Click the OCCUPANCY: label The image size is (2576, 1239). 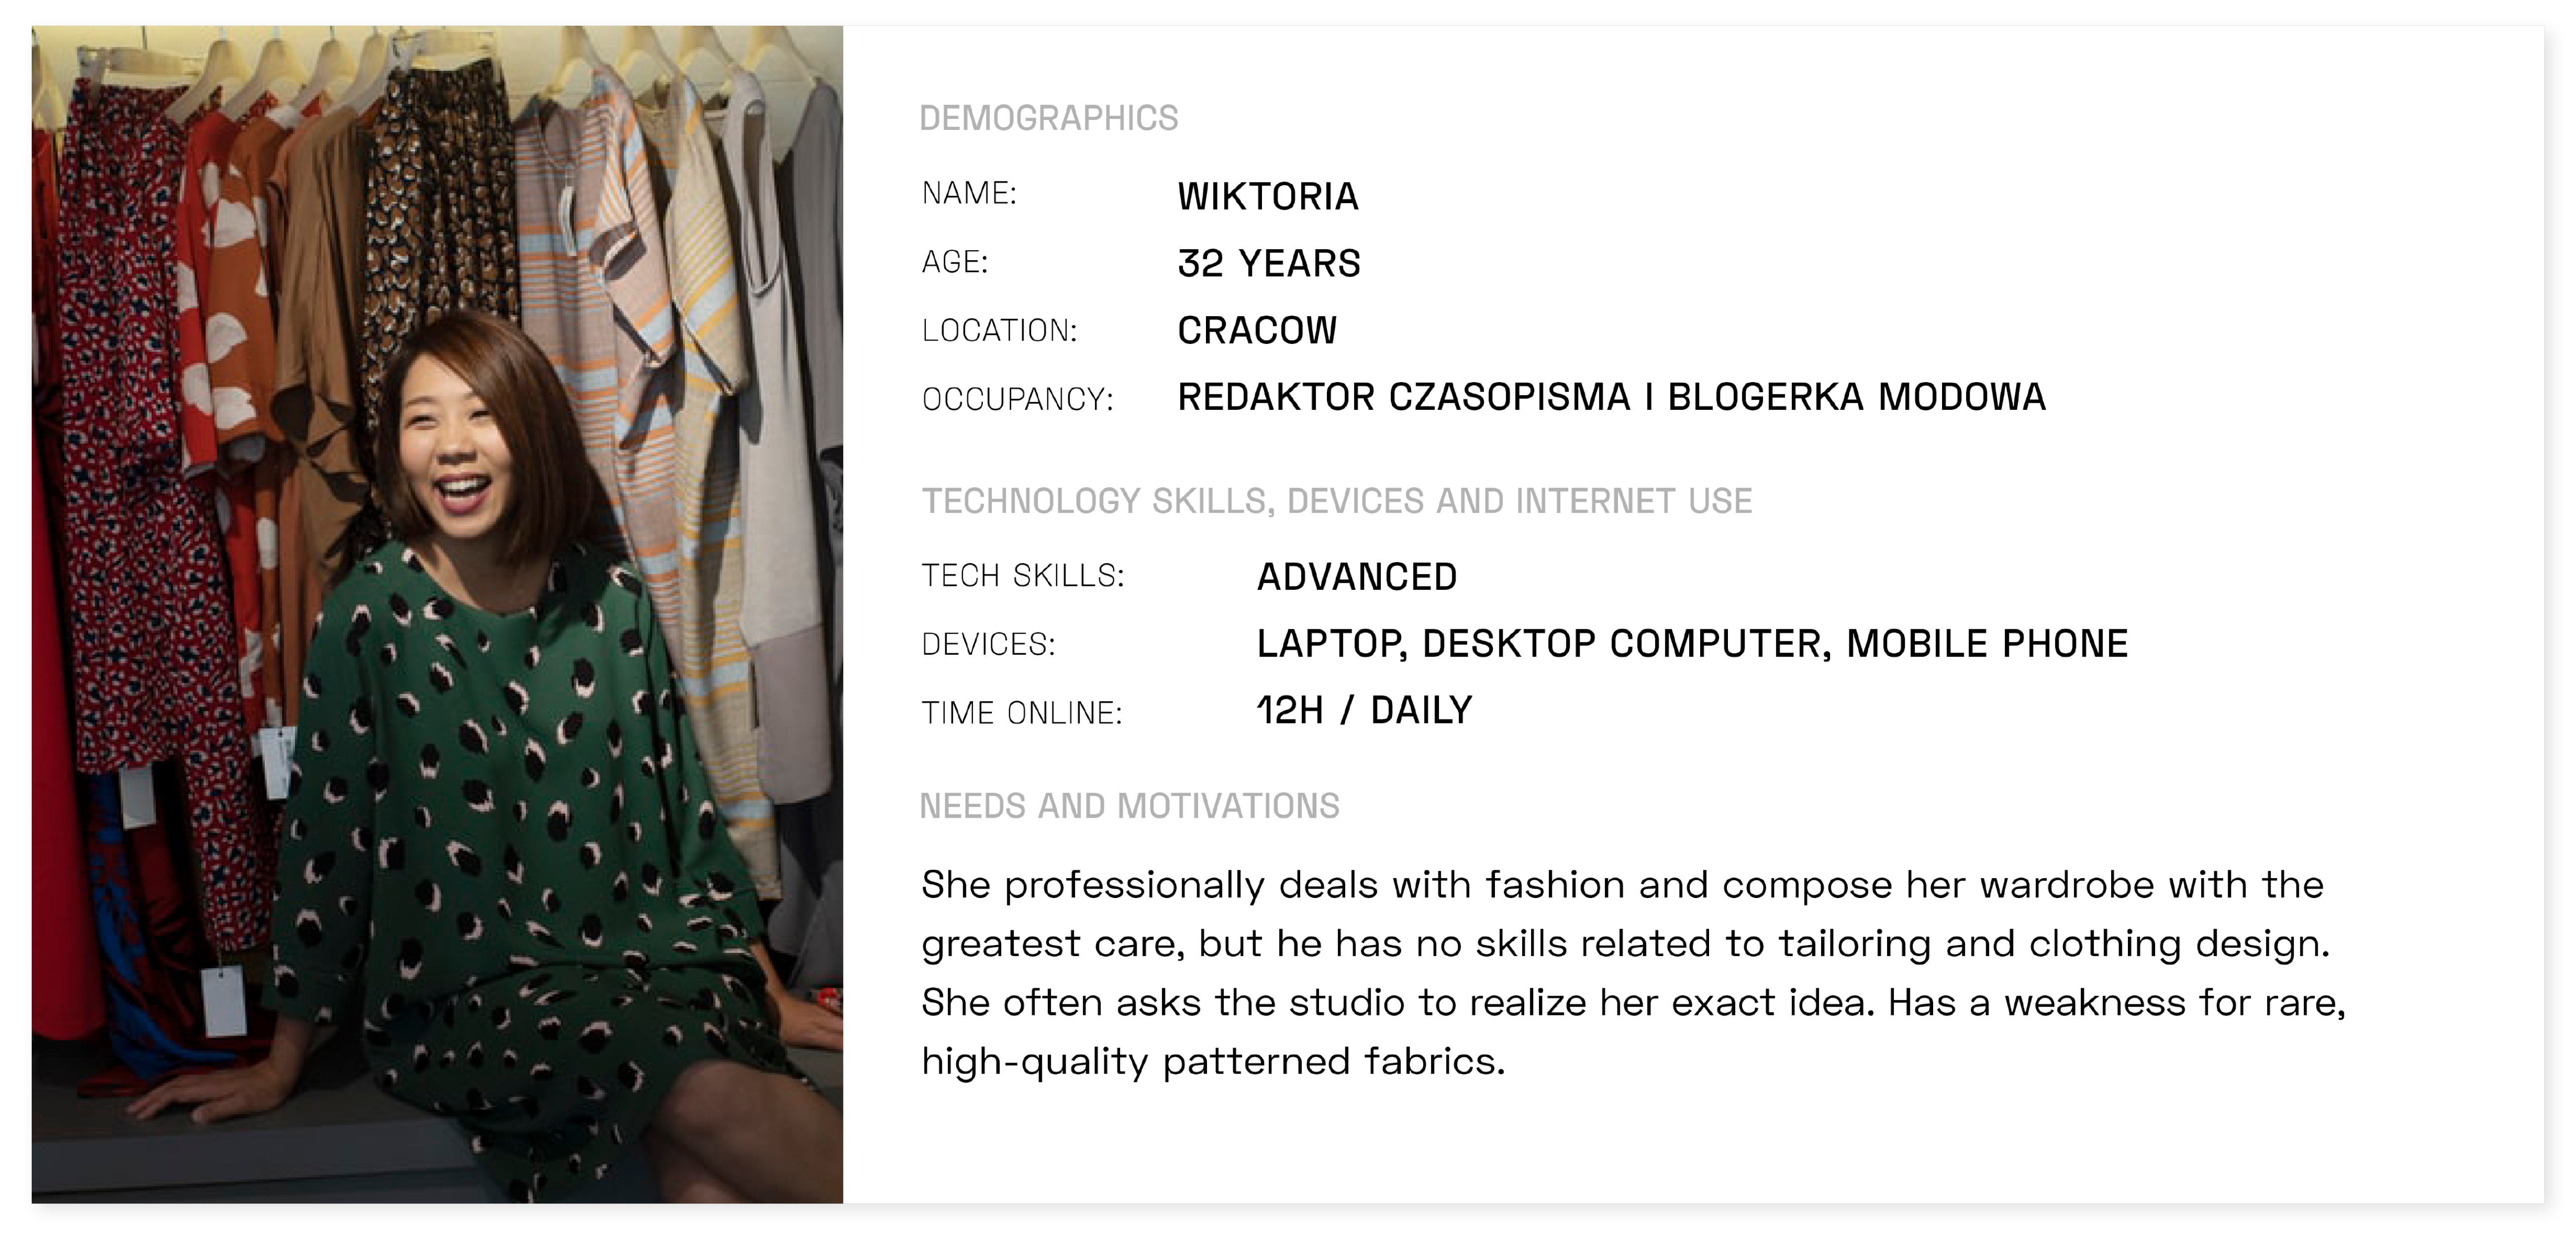pos(1017,399)
